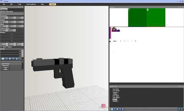The image size is (184, 111).
Task: Click the third Dimensions spinner arrows
Action: click(22, 18)
